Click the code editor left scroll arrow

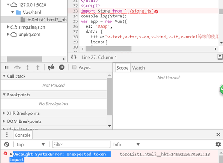pyautogui.click(x=83, y=49)
